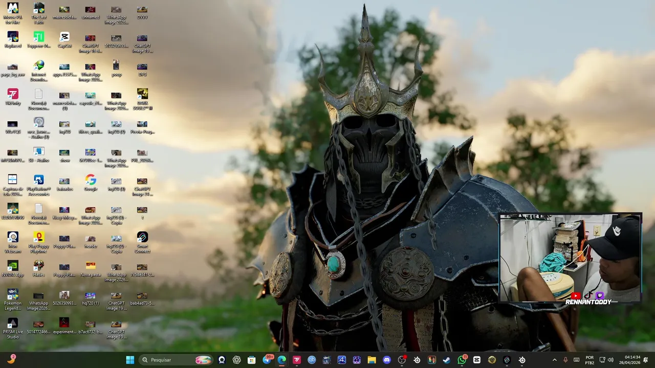Viewport: 655px width, 368px height.
Task: Click the microphone tray icon
Action: point(565,360)
